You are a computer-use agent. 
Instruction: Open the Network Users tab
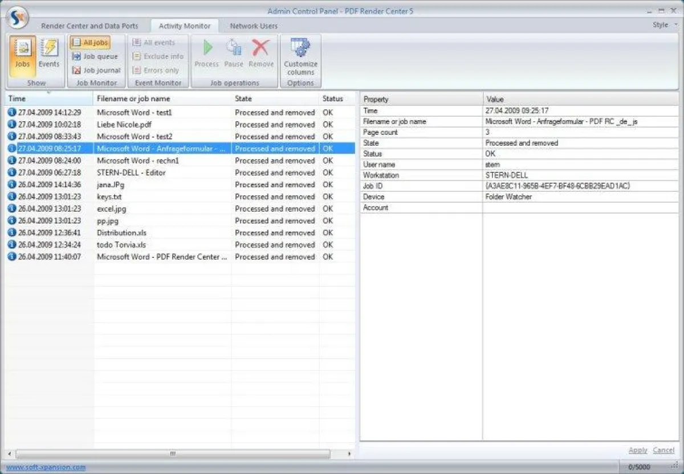point(254,26)
